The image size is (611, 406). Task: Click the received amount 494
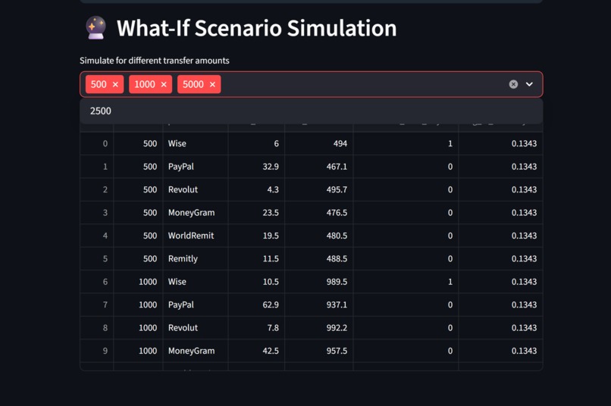coord(340,144)
